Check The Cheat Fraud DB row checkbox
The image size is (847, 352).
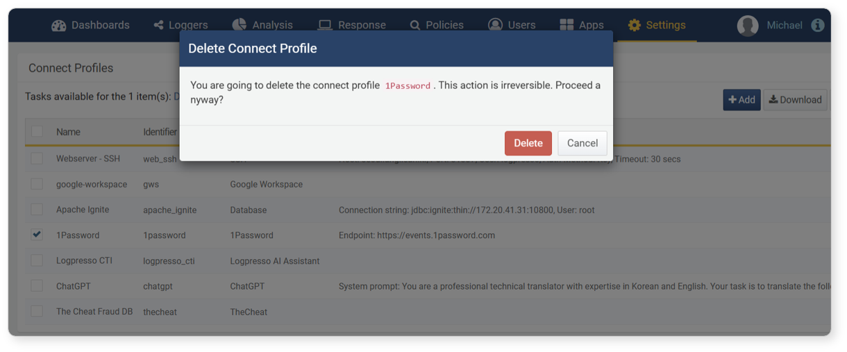[x=37, y=311]
